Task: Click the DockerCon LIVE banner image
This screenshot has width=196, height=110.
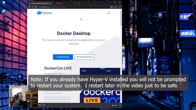Action: tap(100, 85)
